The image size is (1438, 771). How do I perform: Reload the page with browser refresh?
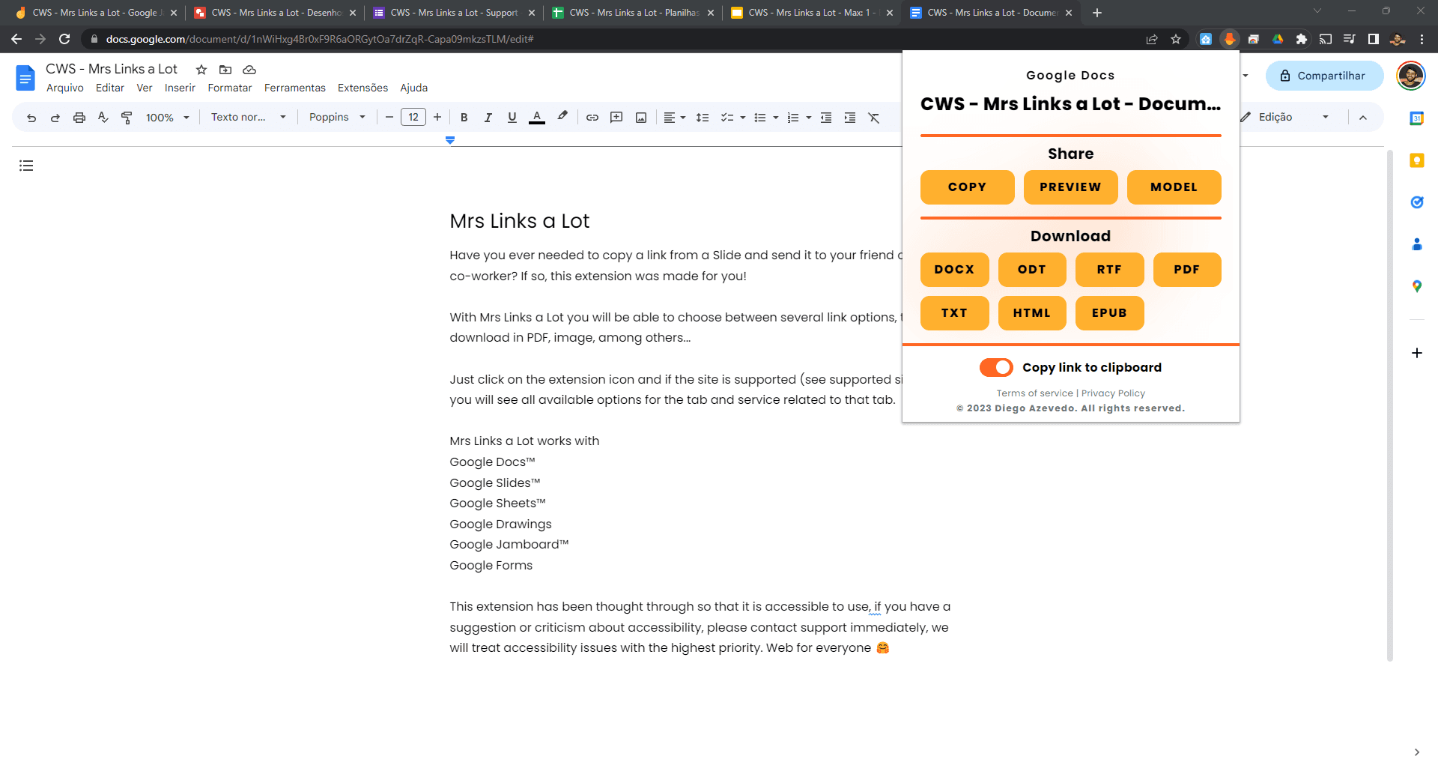(64, 39)
